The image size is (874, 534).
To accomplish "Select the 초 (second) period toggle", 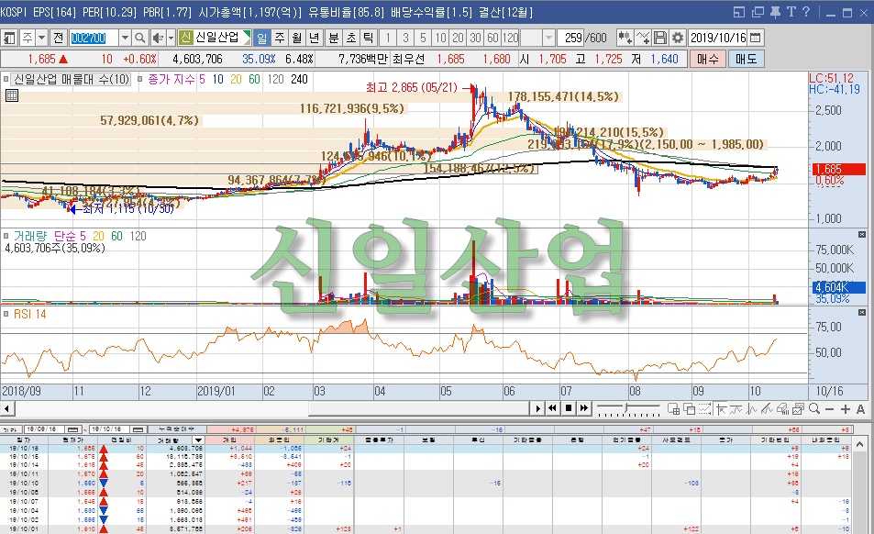I will click(350, 38).
